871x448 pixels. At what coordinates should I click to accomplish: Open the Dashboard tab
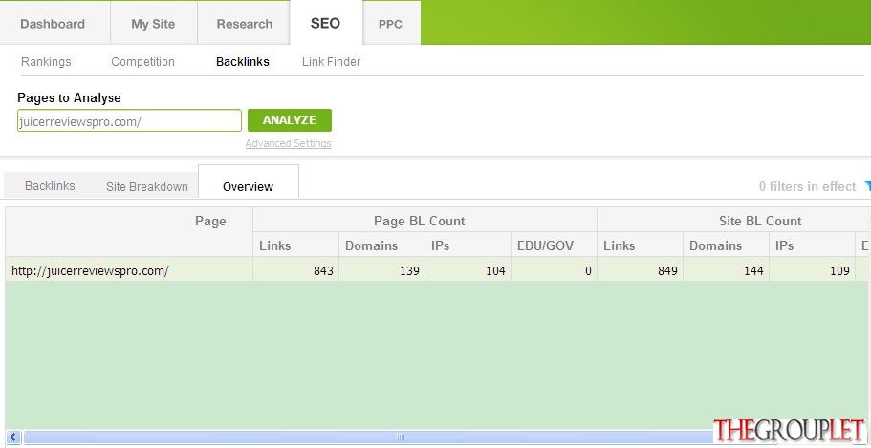point(53,24)
